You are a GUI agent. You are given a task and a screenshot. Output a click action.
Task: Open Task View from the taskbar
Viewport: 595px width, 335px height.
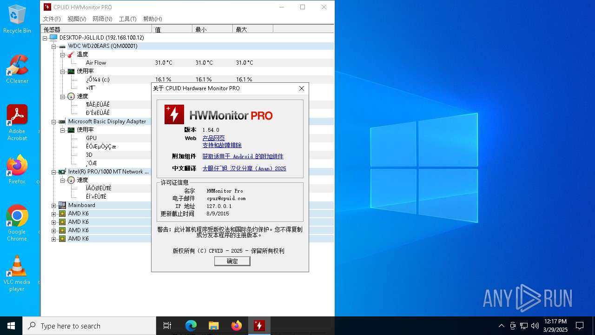point(167,326)
